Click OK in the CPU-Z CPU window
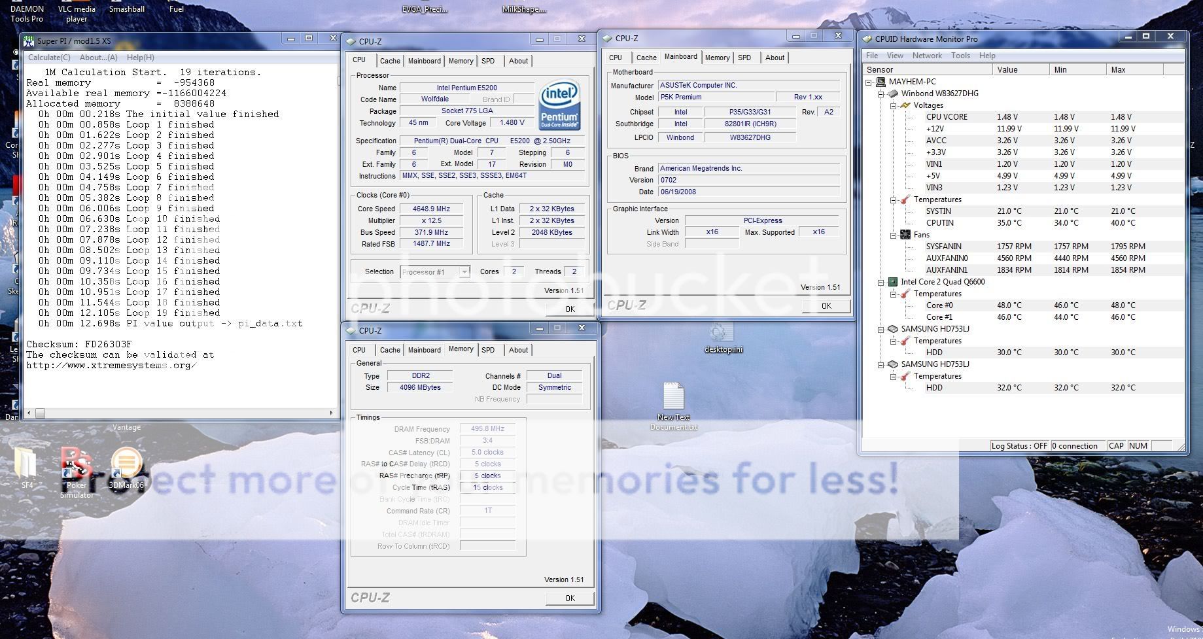Screen dimensions: 1203x639 (x=570, y=309)
